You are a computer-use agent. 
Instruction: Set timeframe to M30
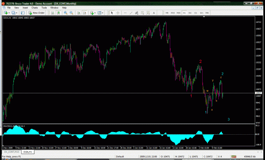179,13
